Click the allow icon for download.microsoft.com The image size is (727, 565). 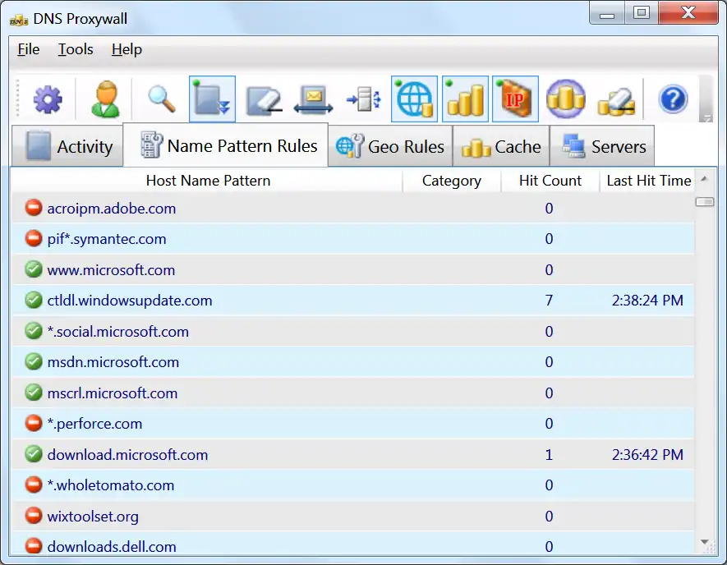[x=34, y=454]
